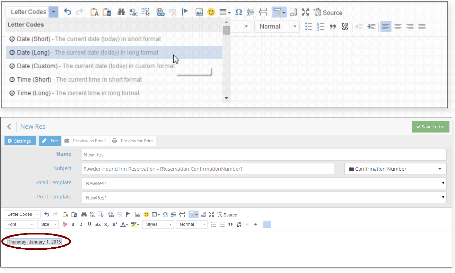Insert a smiley in the New Res editor toolbar
Image resolution: width=455 pixels, height=273 pixels.
[146, 214]
